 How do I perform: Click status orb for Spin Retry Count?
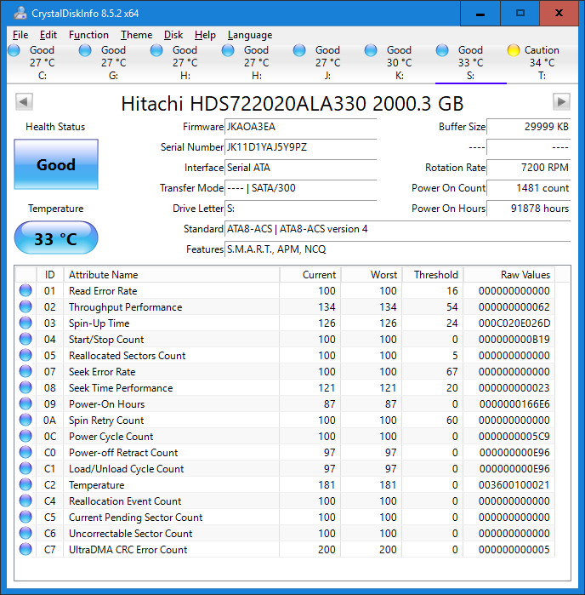point(26,420)
